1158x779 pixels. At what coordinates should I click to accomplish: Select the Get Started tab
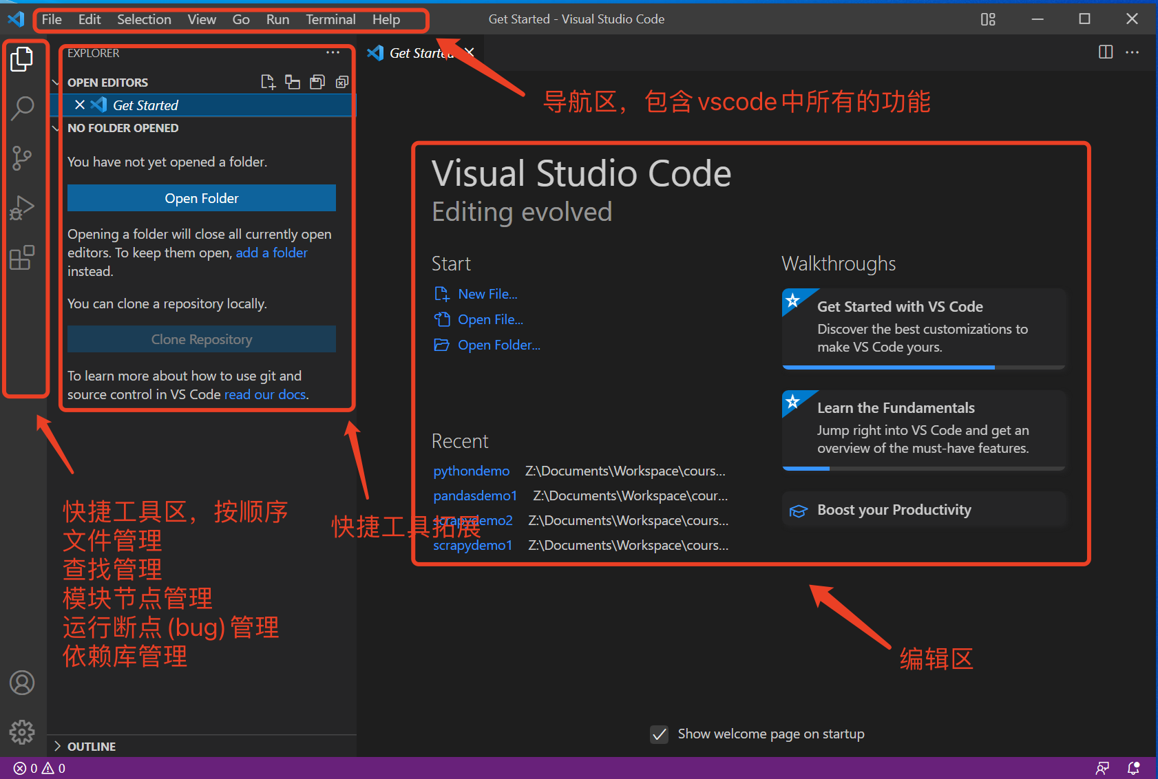(421, 52)
